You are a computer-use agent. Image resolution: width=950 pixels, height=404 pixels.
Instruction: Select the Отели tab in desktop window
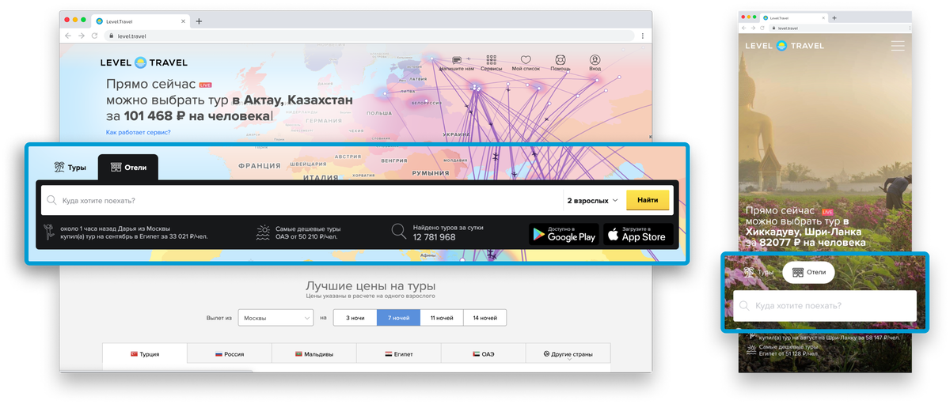tap(128, 168)
